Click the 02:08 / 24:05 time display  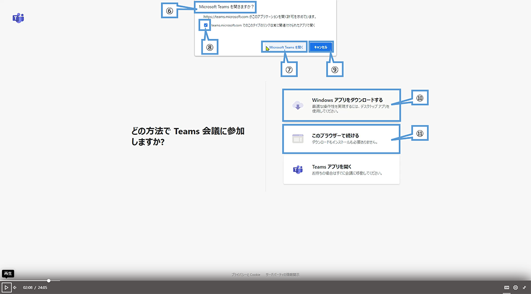35,288
